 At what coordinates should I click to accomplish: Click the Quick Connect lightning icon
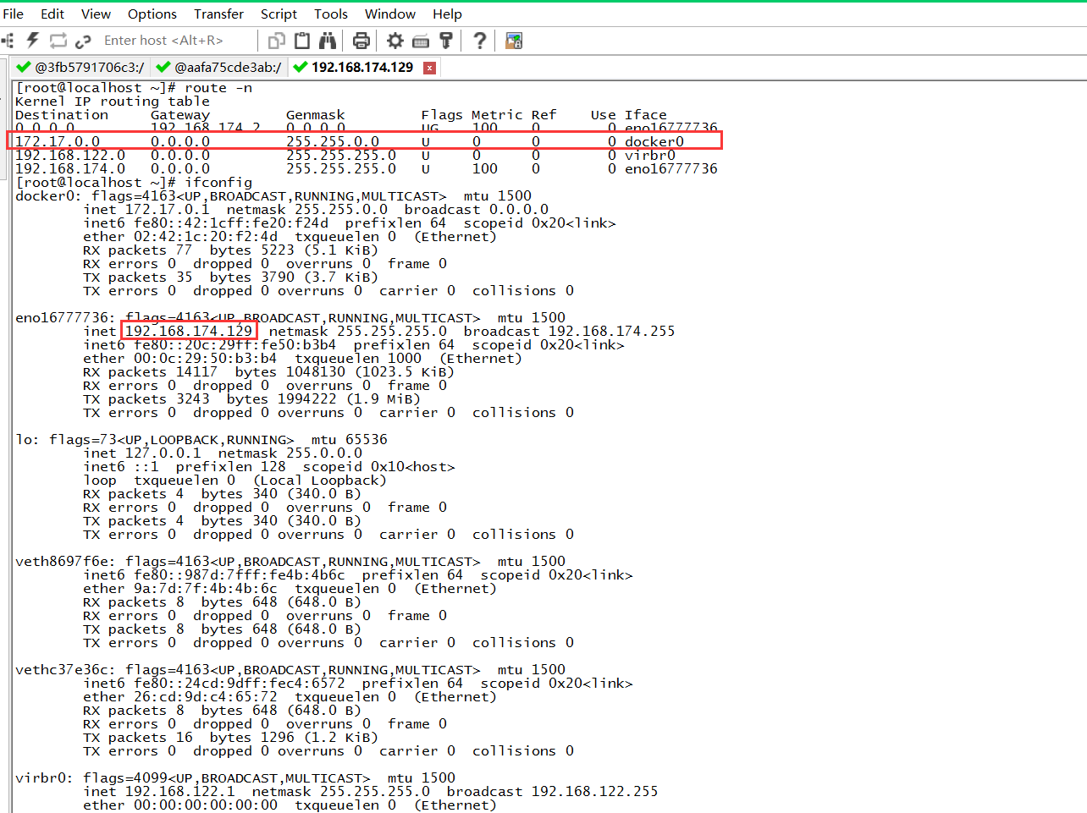point(33,40)
